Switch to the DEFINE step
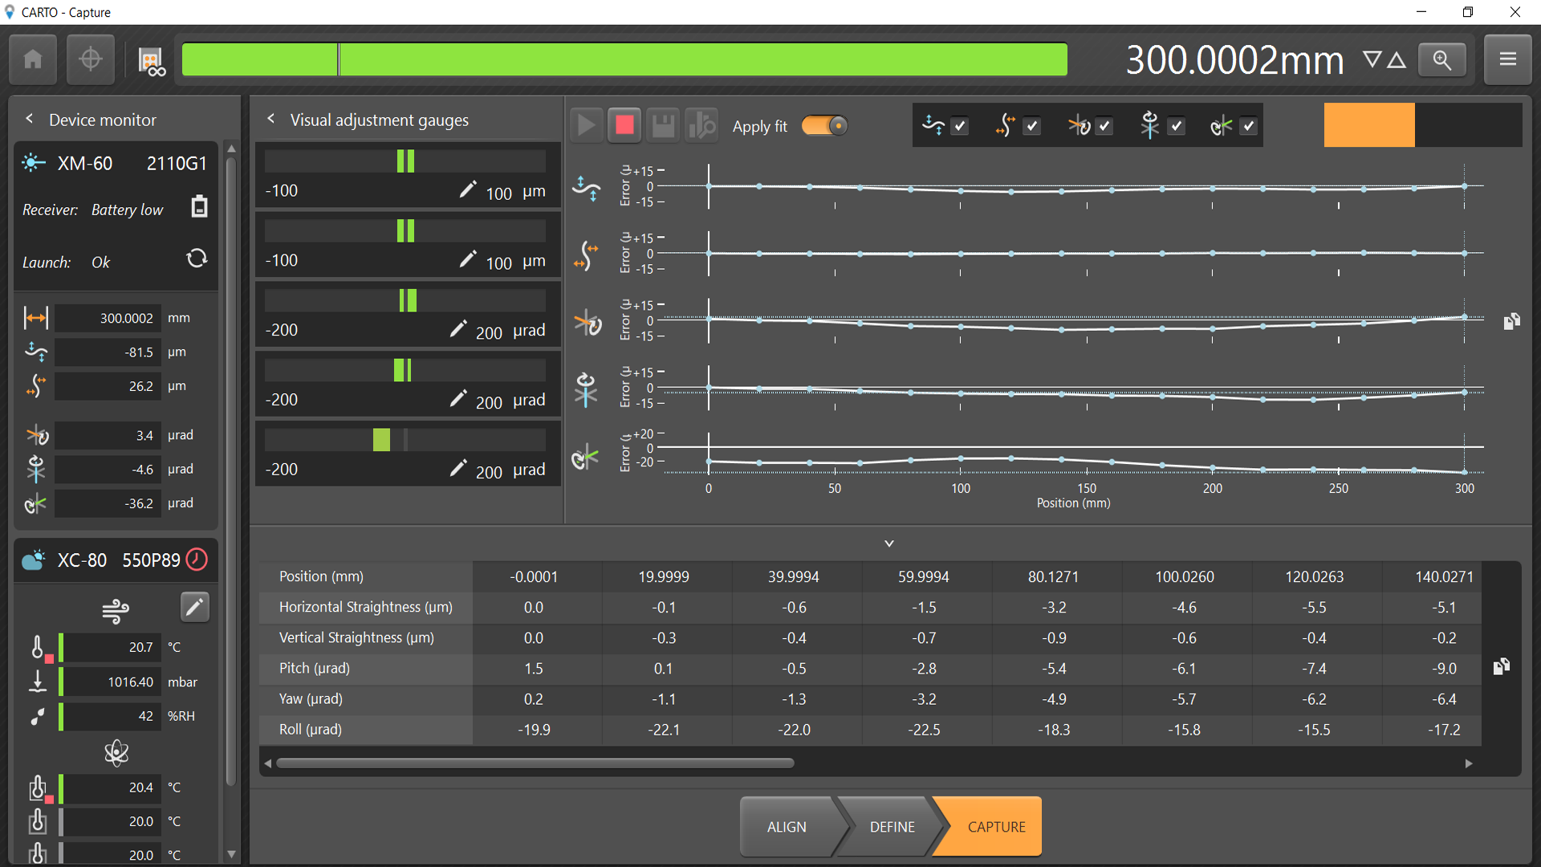Viewport: 1541px width, 867px height. (892, 827)
